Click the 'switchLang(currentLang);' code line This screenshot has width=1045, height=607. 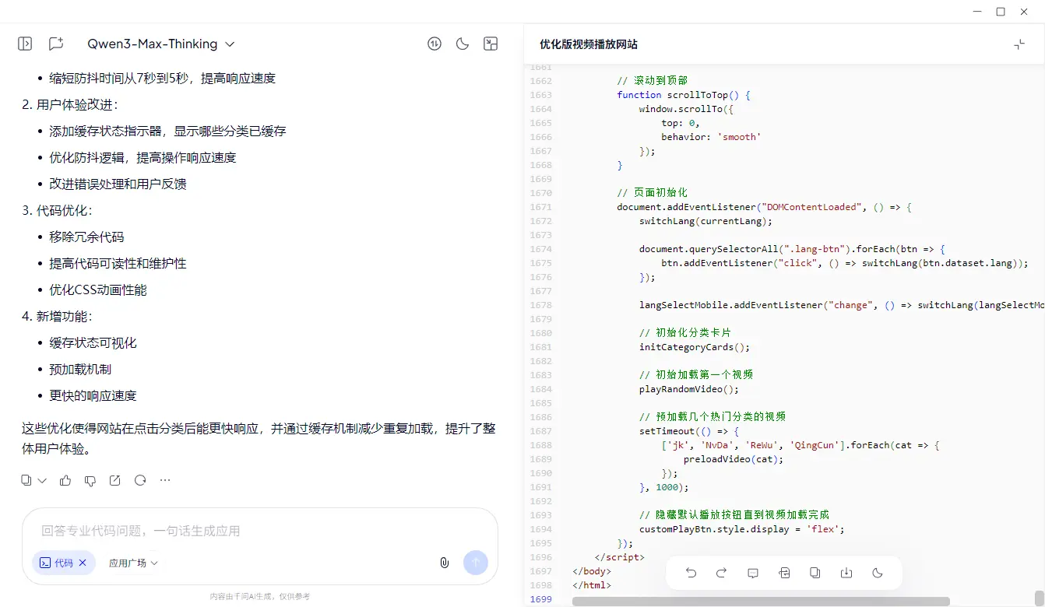click(x=705, y=221)
